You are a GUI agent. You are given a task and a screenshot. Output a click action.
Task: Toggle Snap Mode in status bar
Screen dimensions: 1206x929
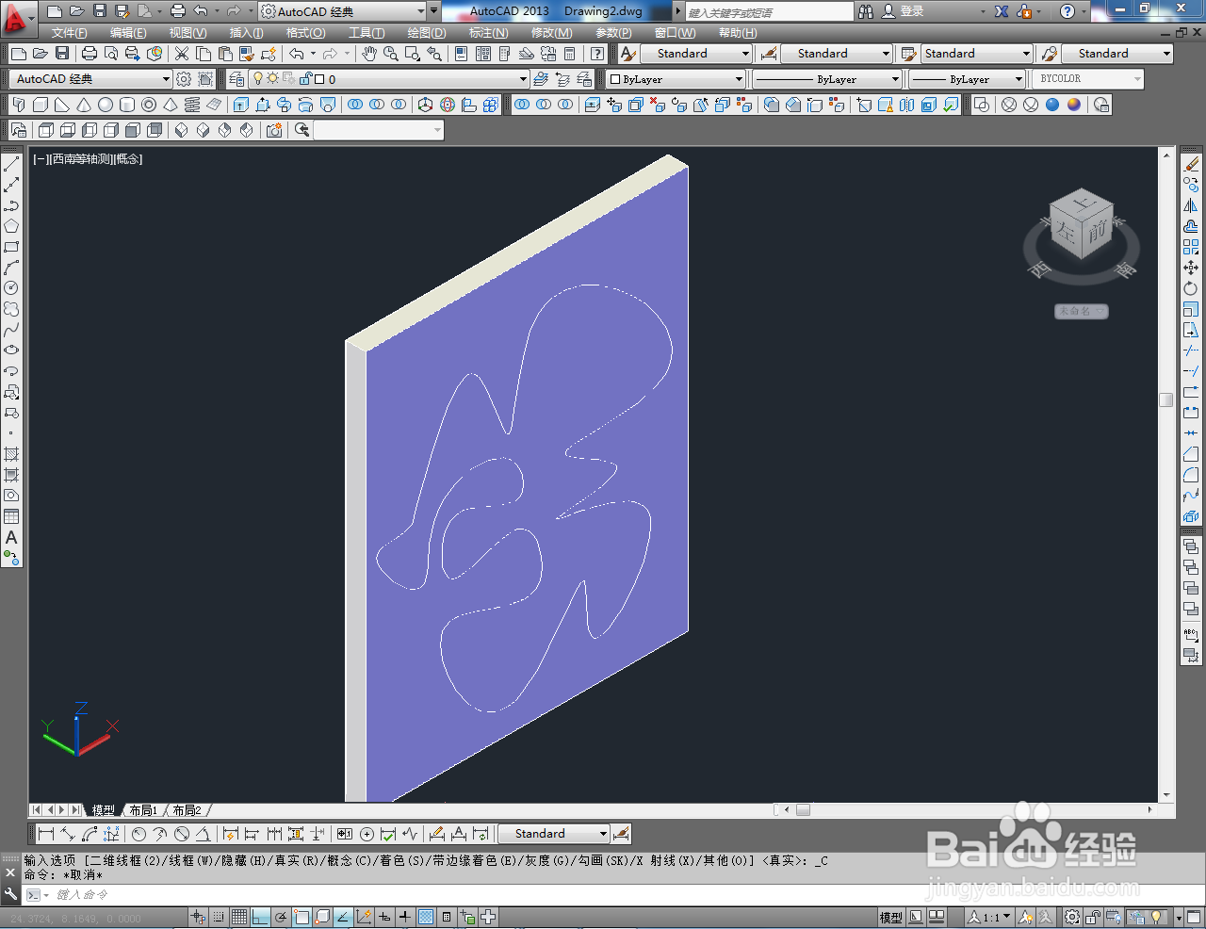pos(219,917)
